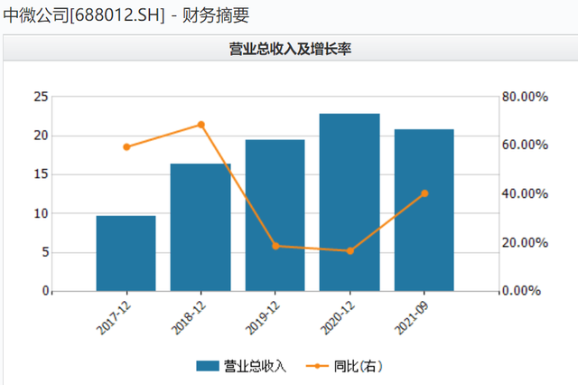Image resolution: width=578 pixels, height=385 pixels.
Task: Click the 2020-12 revenue bar
Action: coord(350,202)
